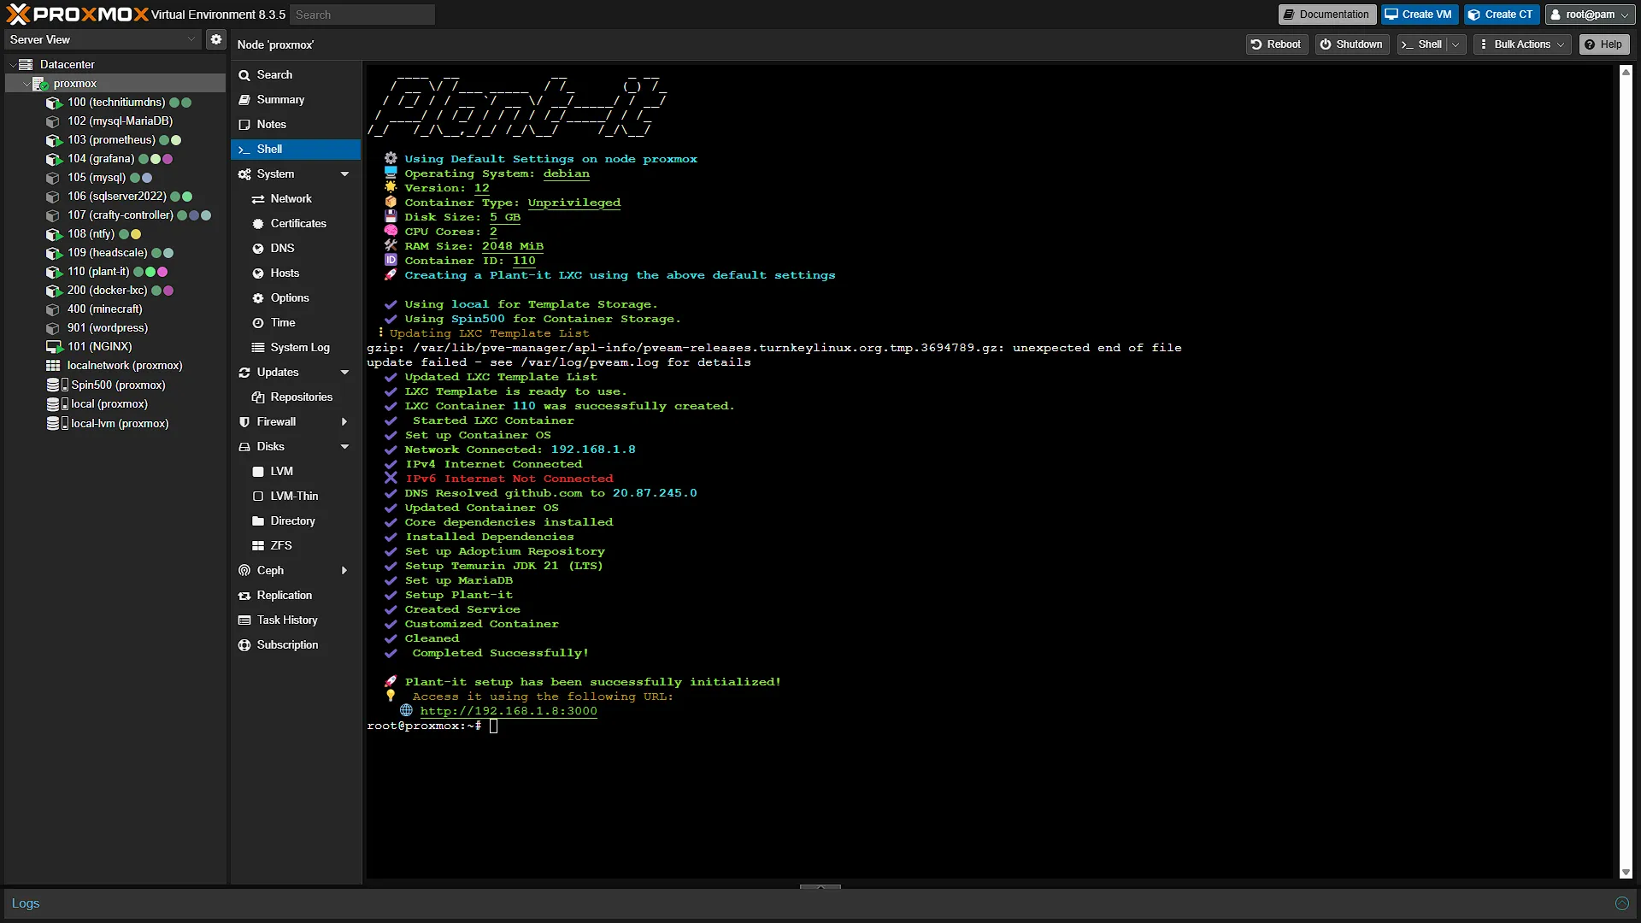Image resolution: width=1641 pixels, height=923 pixels.
Task: Collapse the Disks section arrow
Action: point(345,447)
